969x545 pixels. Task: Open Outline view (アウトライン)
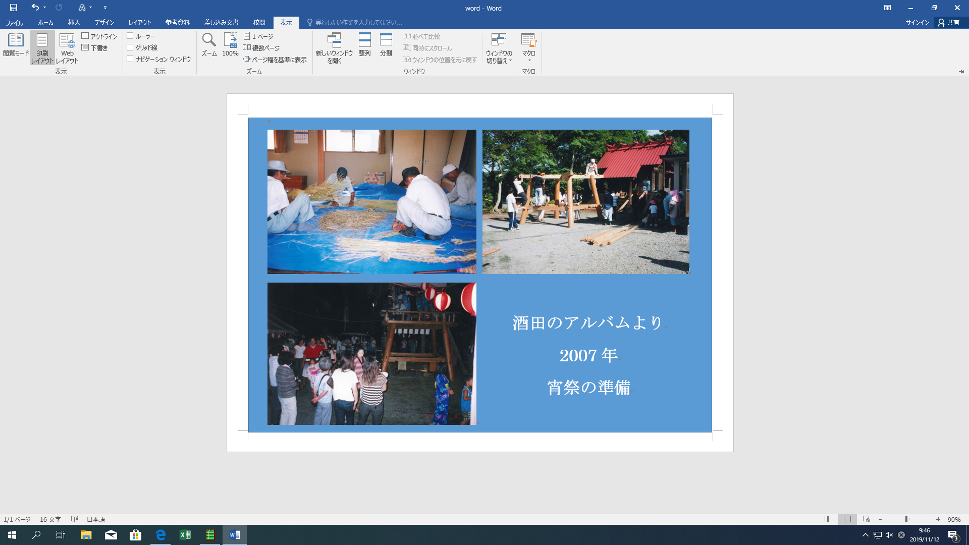click(99, 36)
